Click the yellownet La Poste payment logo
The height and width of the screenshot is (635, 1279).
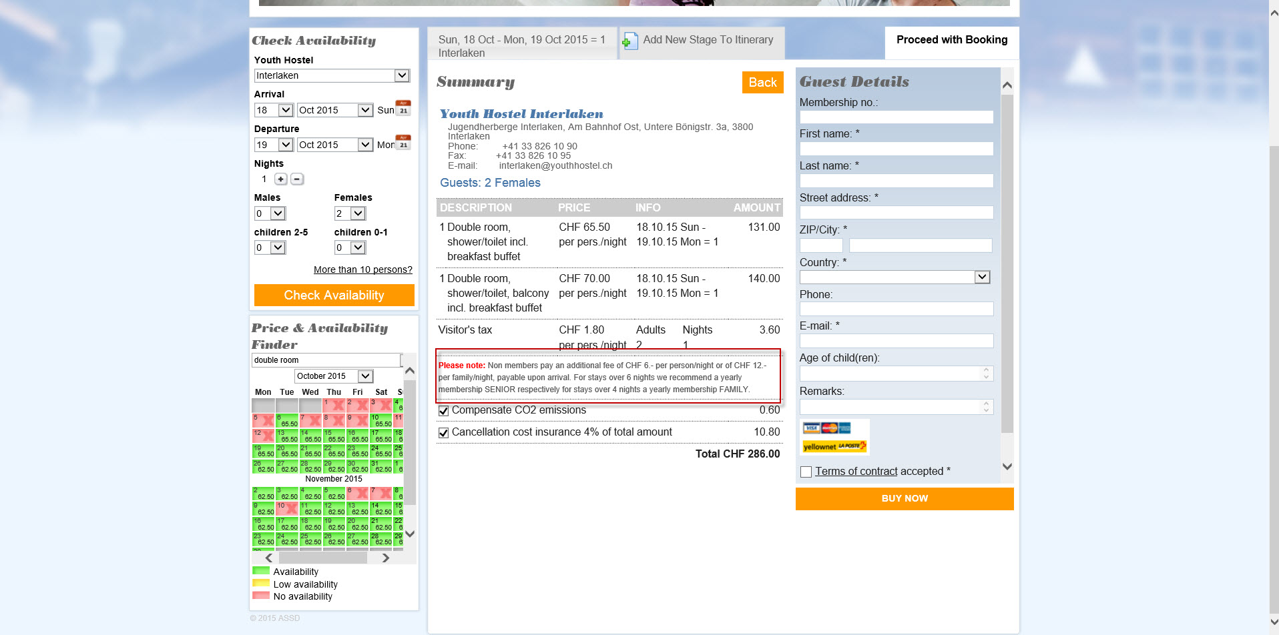[x=834, y=446]
